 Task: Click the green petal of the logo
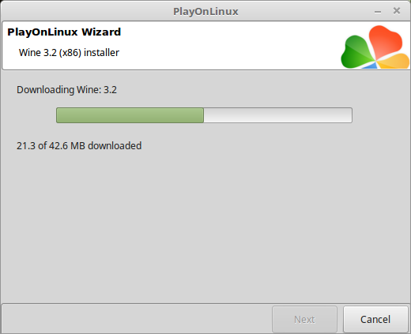point(357,52)
